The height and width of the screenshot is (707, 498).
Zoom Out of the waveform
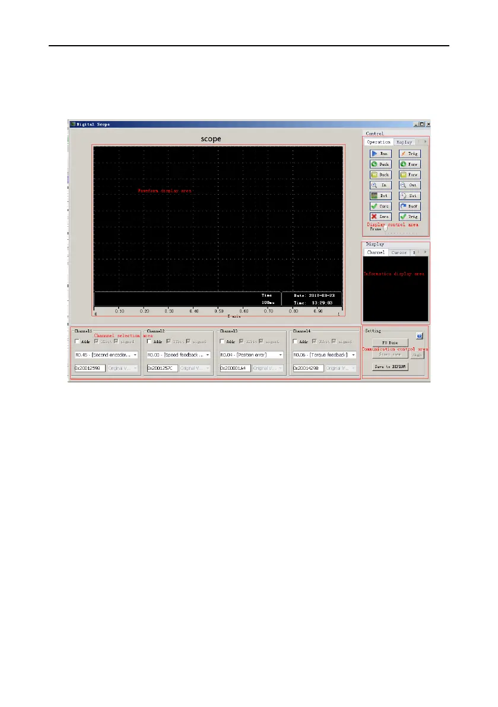410,185
